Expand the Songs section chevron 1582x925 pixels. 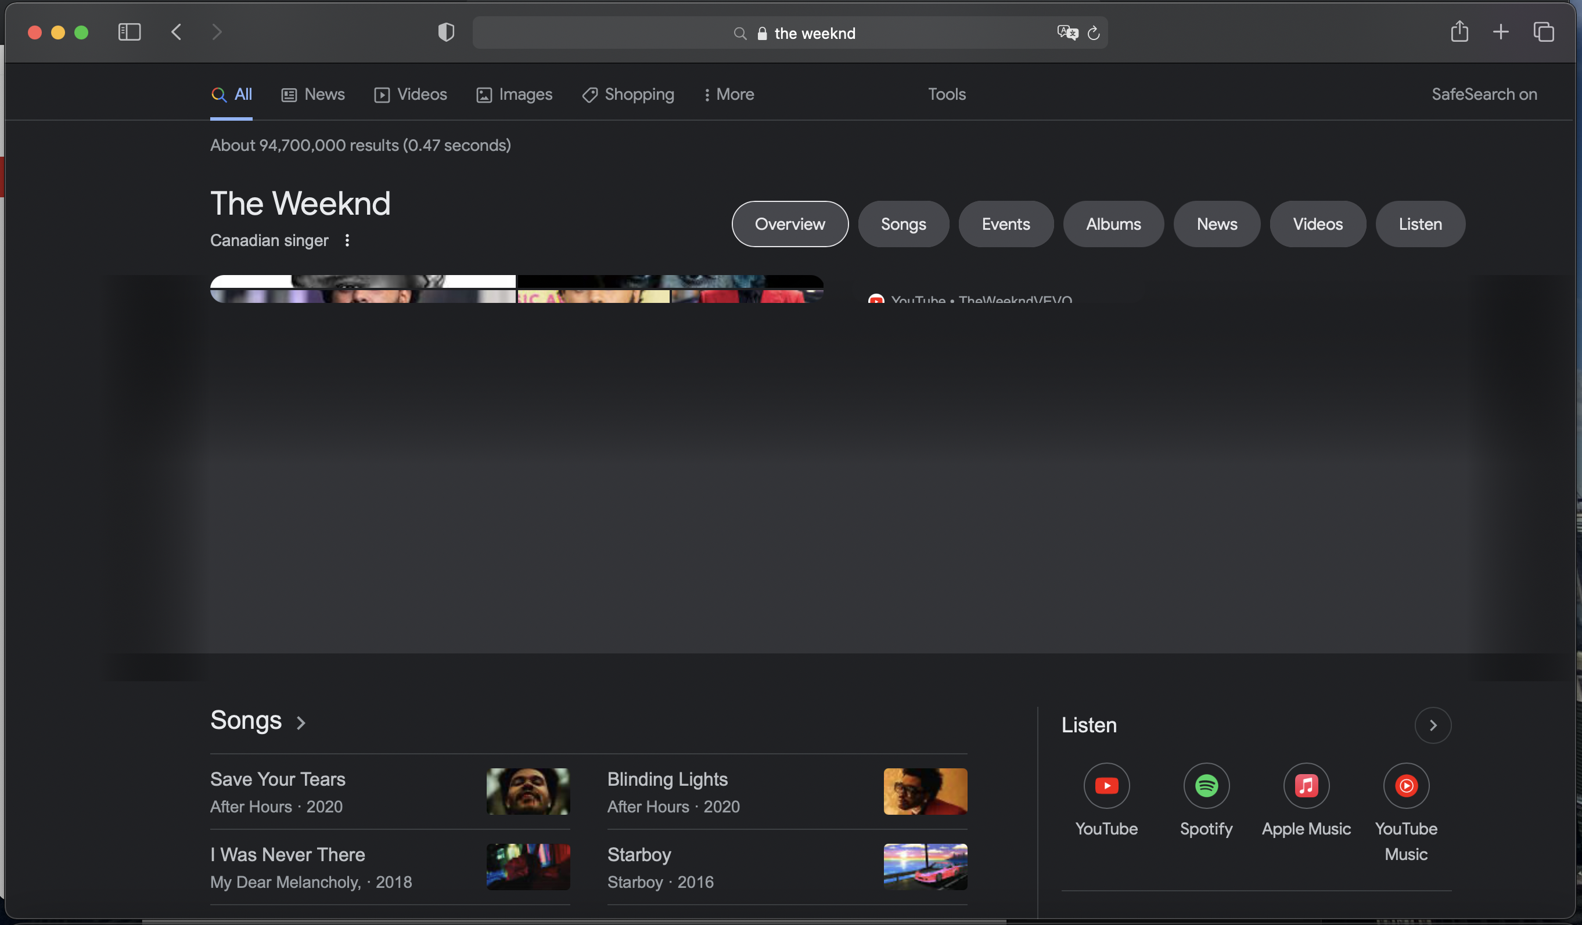[x=301, y=723]
